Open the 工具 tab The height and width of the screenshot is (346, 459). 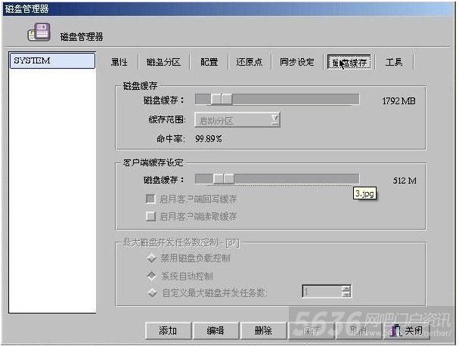[x=394, y=62]
